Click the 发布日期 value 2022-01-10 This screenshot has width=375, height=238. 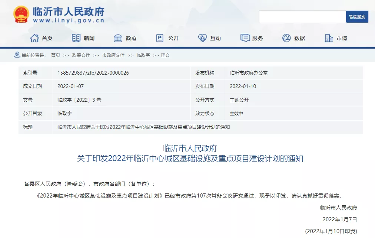(x=243, y=86)
